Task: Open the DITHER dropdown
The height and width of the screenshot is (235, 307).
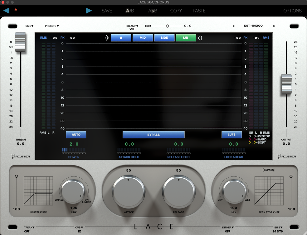Action: (227, 227)
